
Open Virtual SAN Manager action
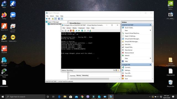(x=132, y=42)
